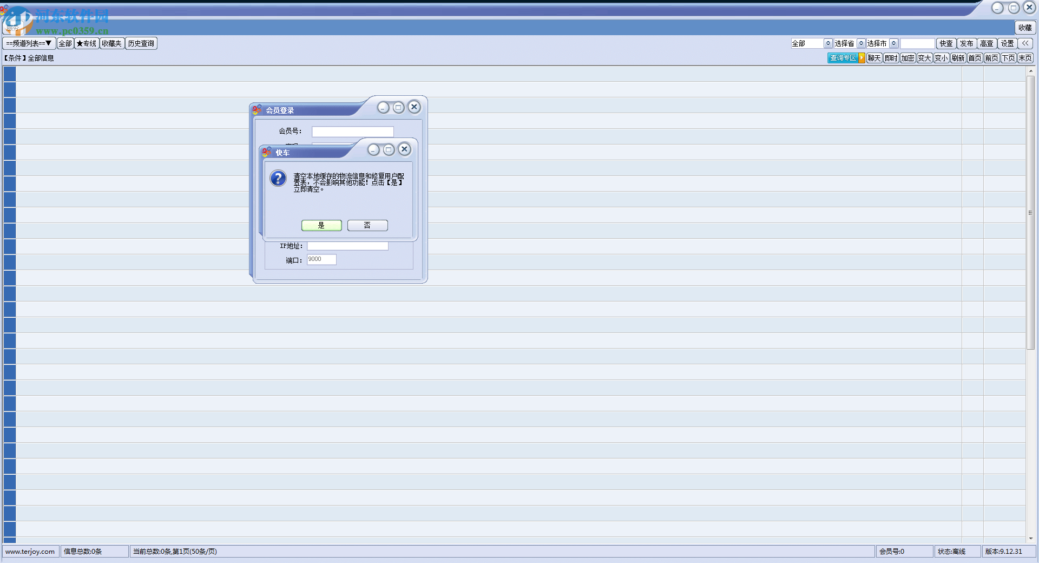Image resolution: width=1039 pixels, height=563 pixels.
Task: Minimize the 会员登录 login window
Action: pos(383,107)
